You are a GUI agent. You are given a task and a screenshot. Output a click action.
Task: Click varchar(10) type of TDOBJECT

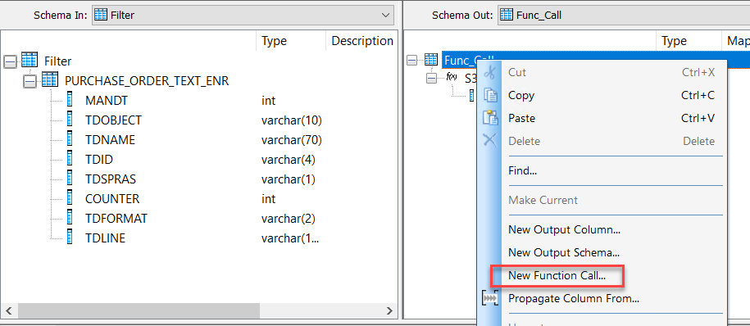[291, 120]
